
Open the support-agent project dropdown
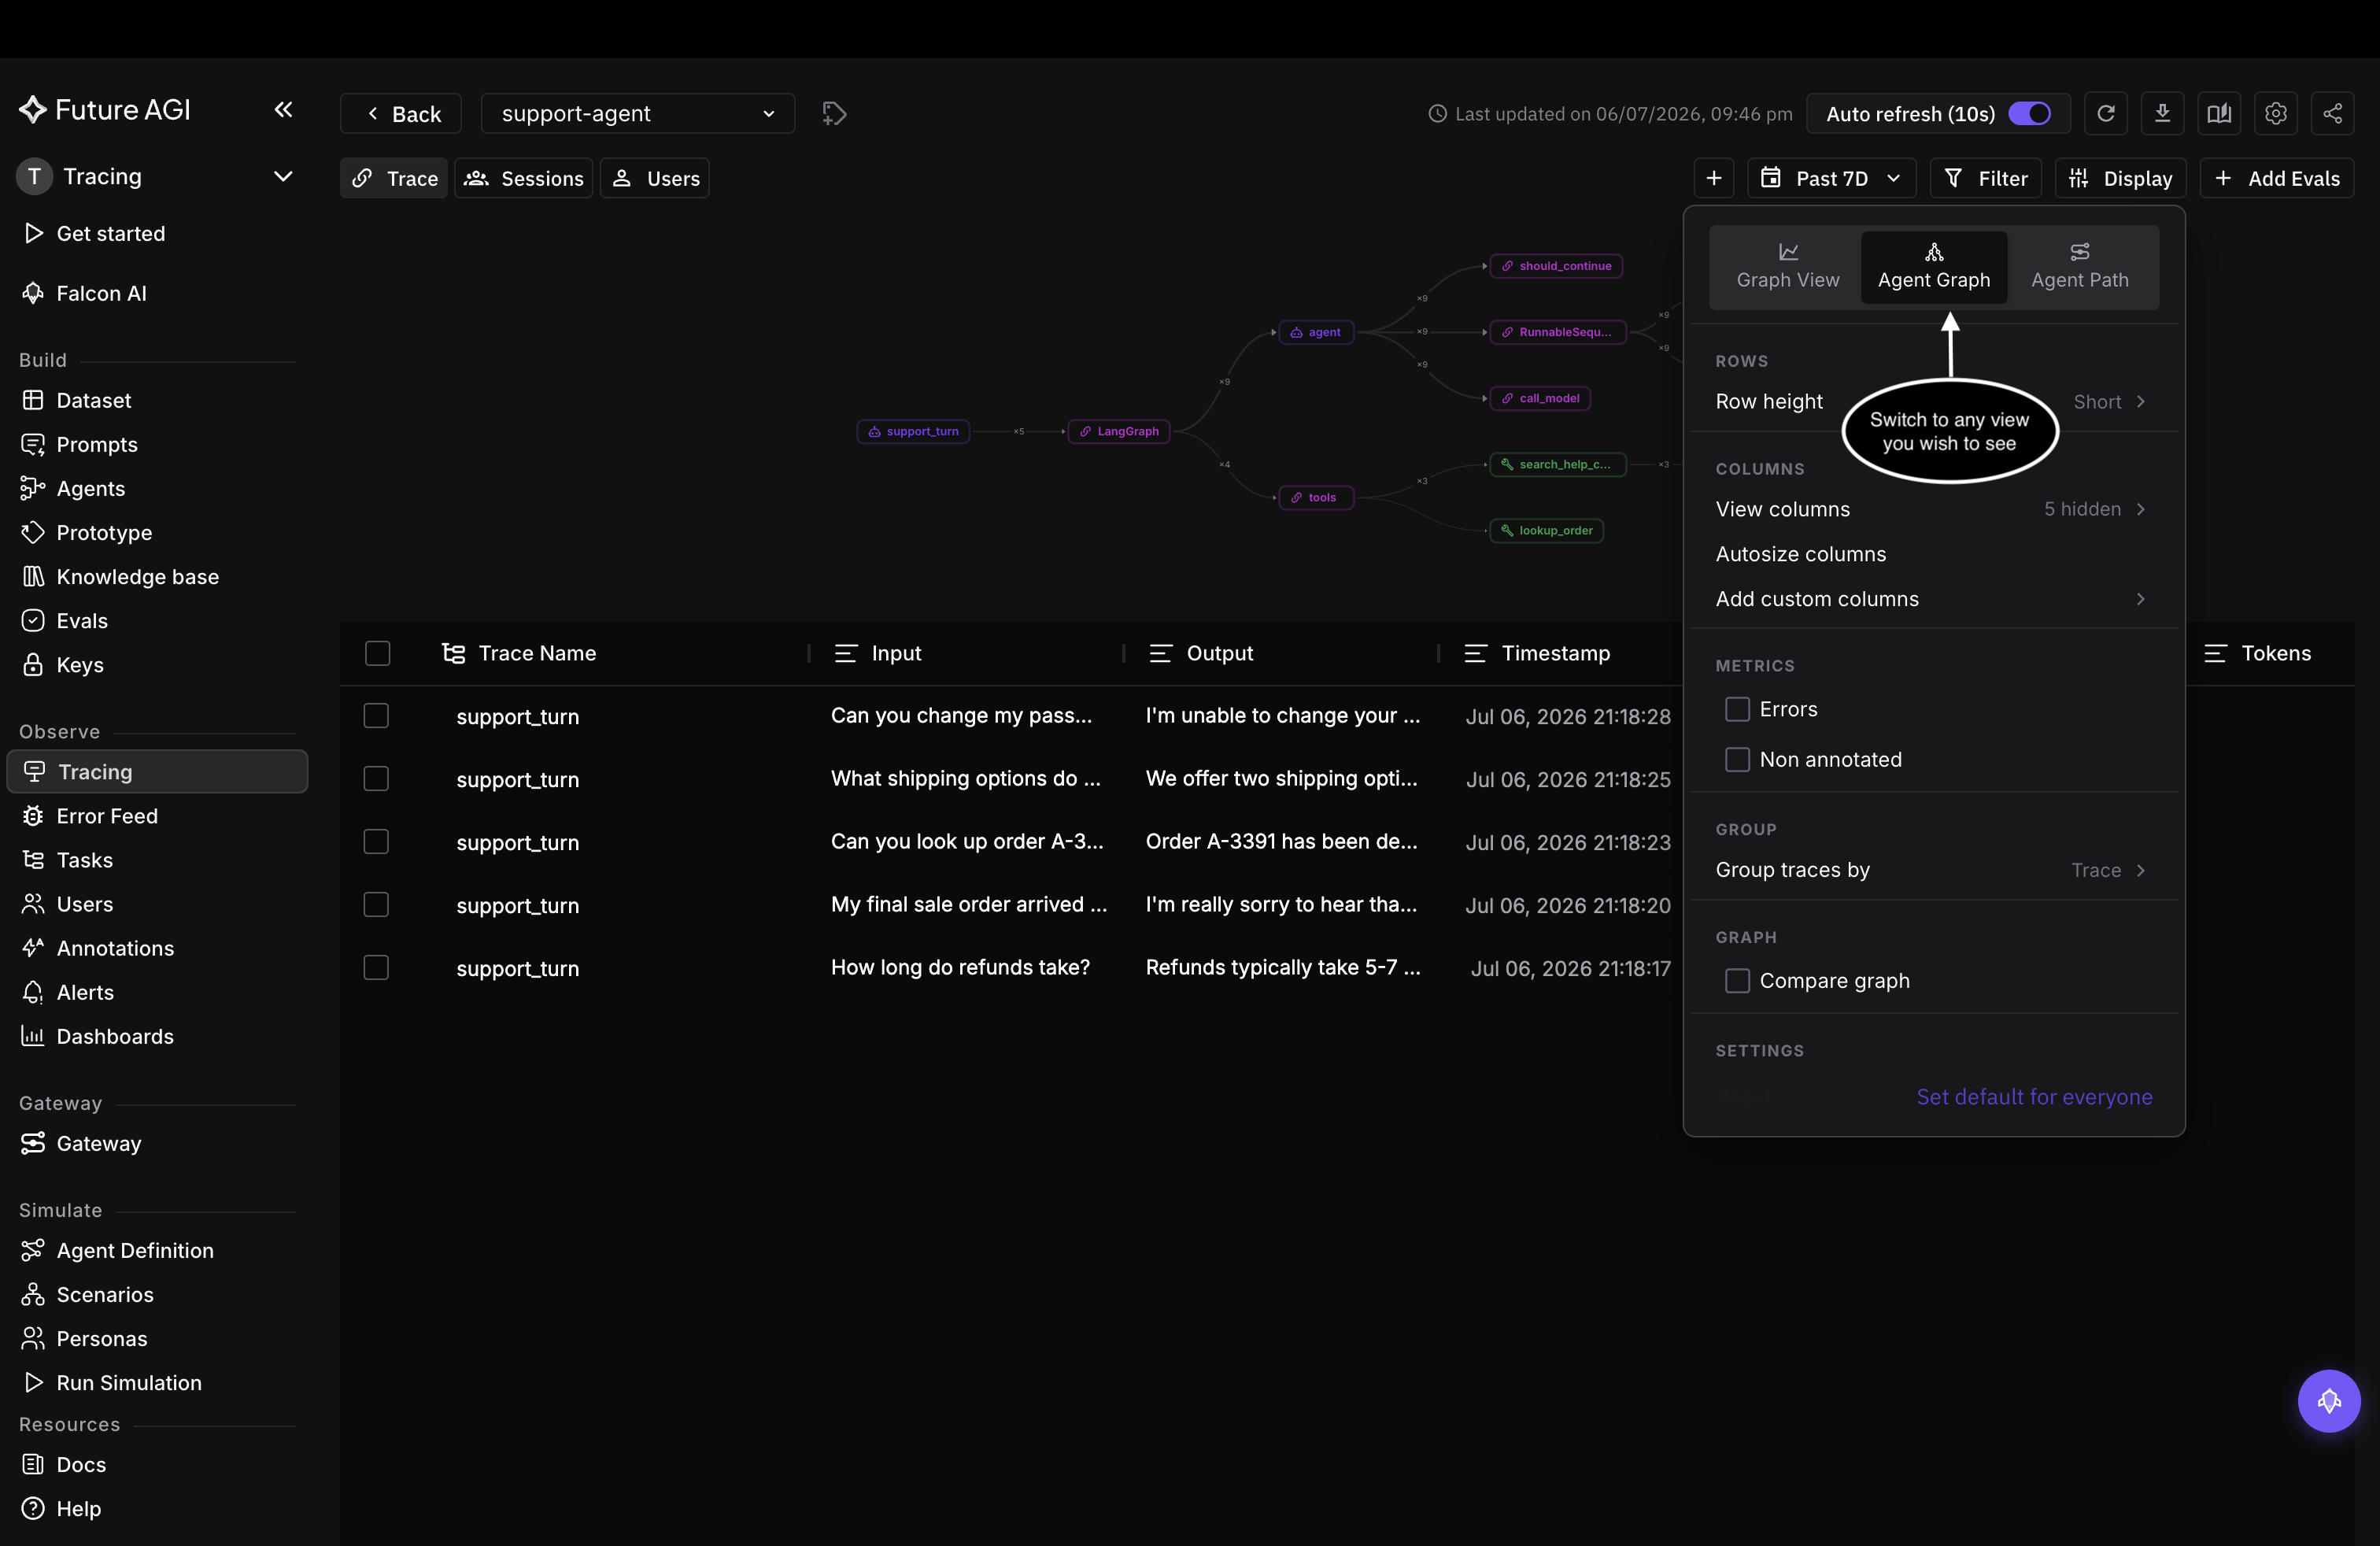coord(637,114)
